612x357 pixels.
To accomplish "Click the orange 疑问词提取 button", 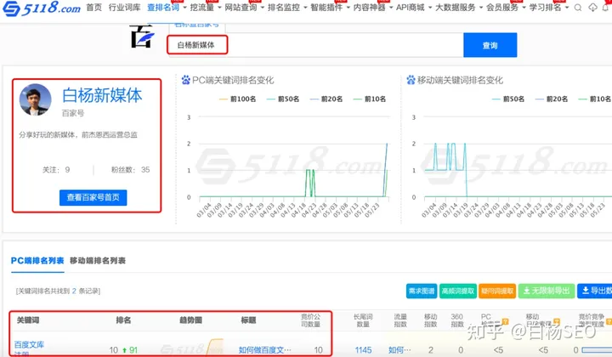I will tap(497, 291).
